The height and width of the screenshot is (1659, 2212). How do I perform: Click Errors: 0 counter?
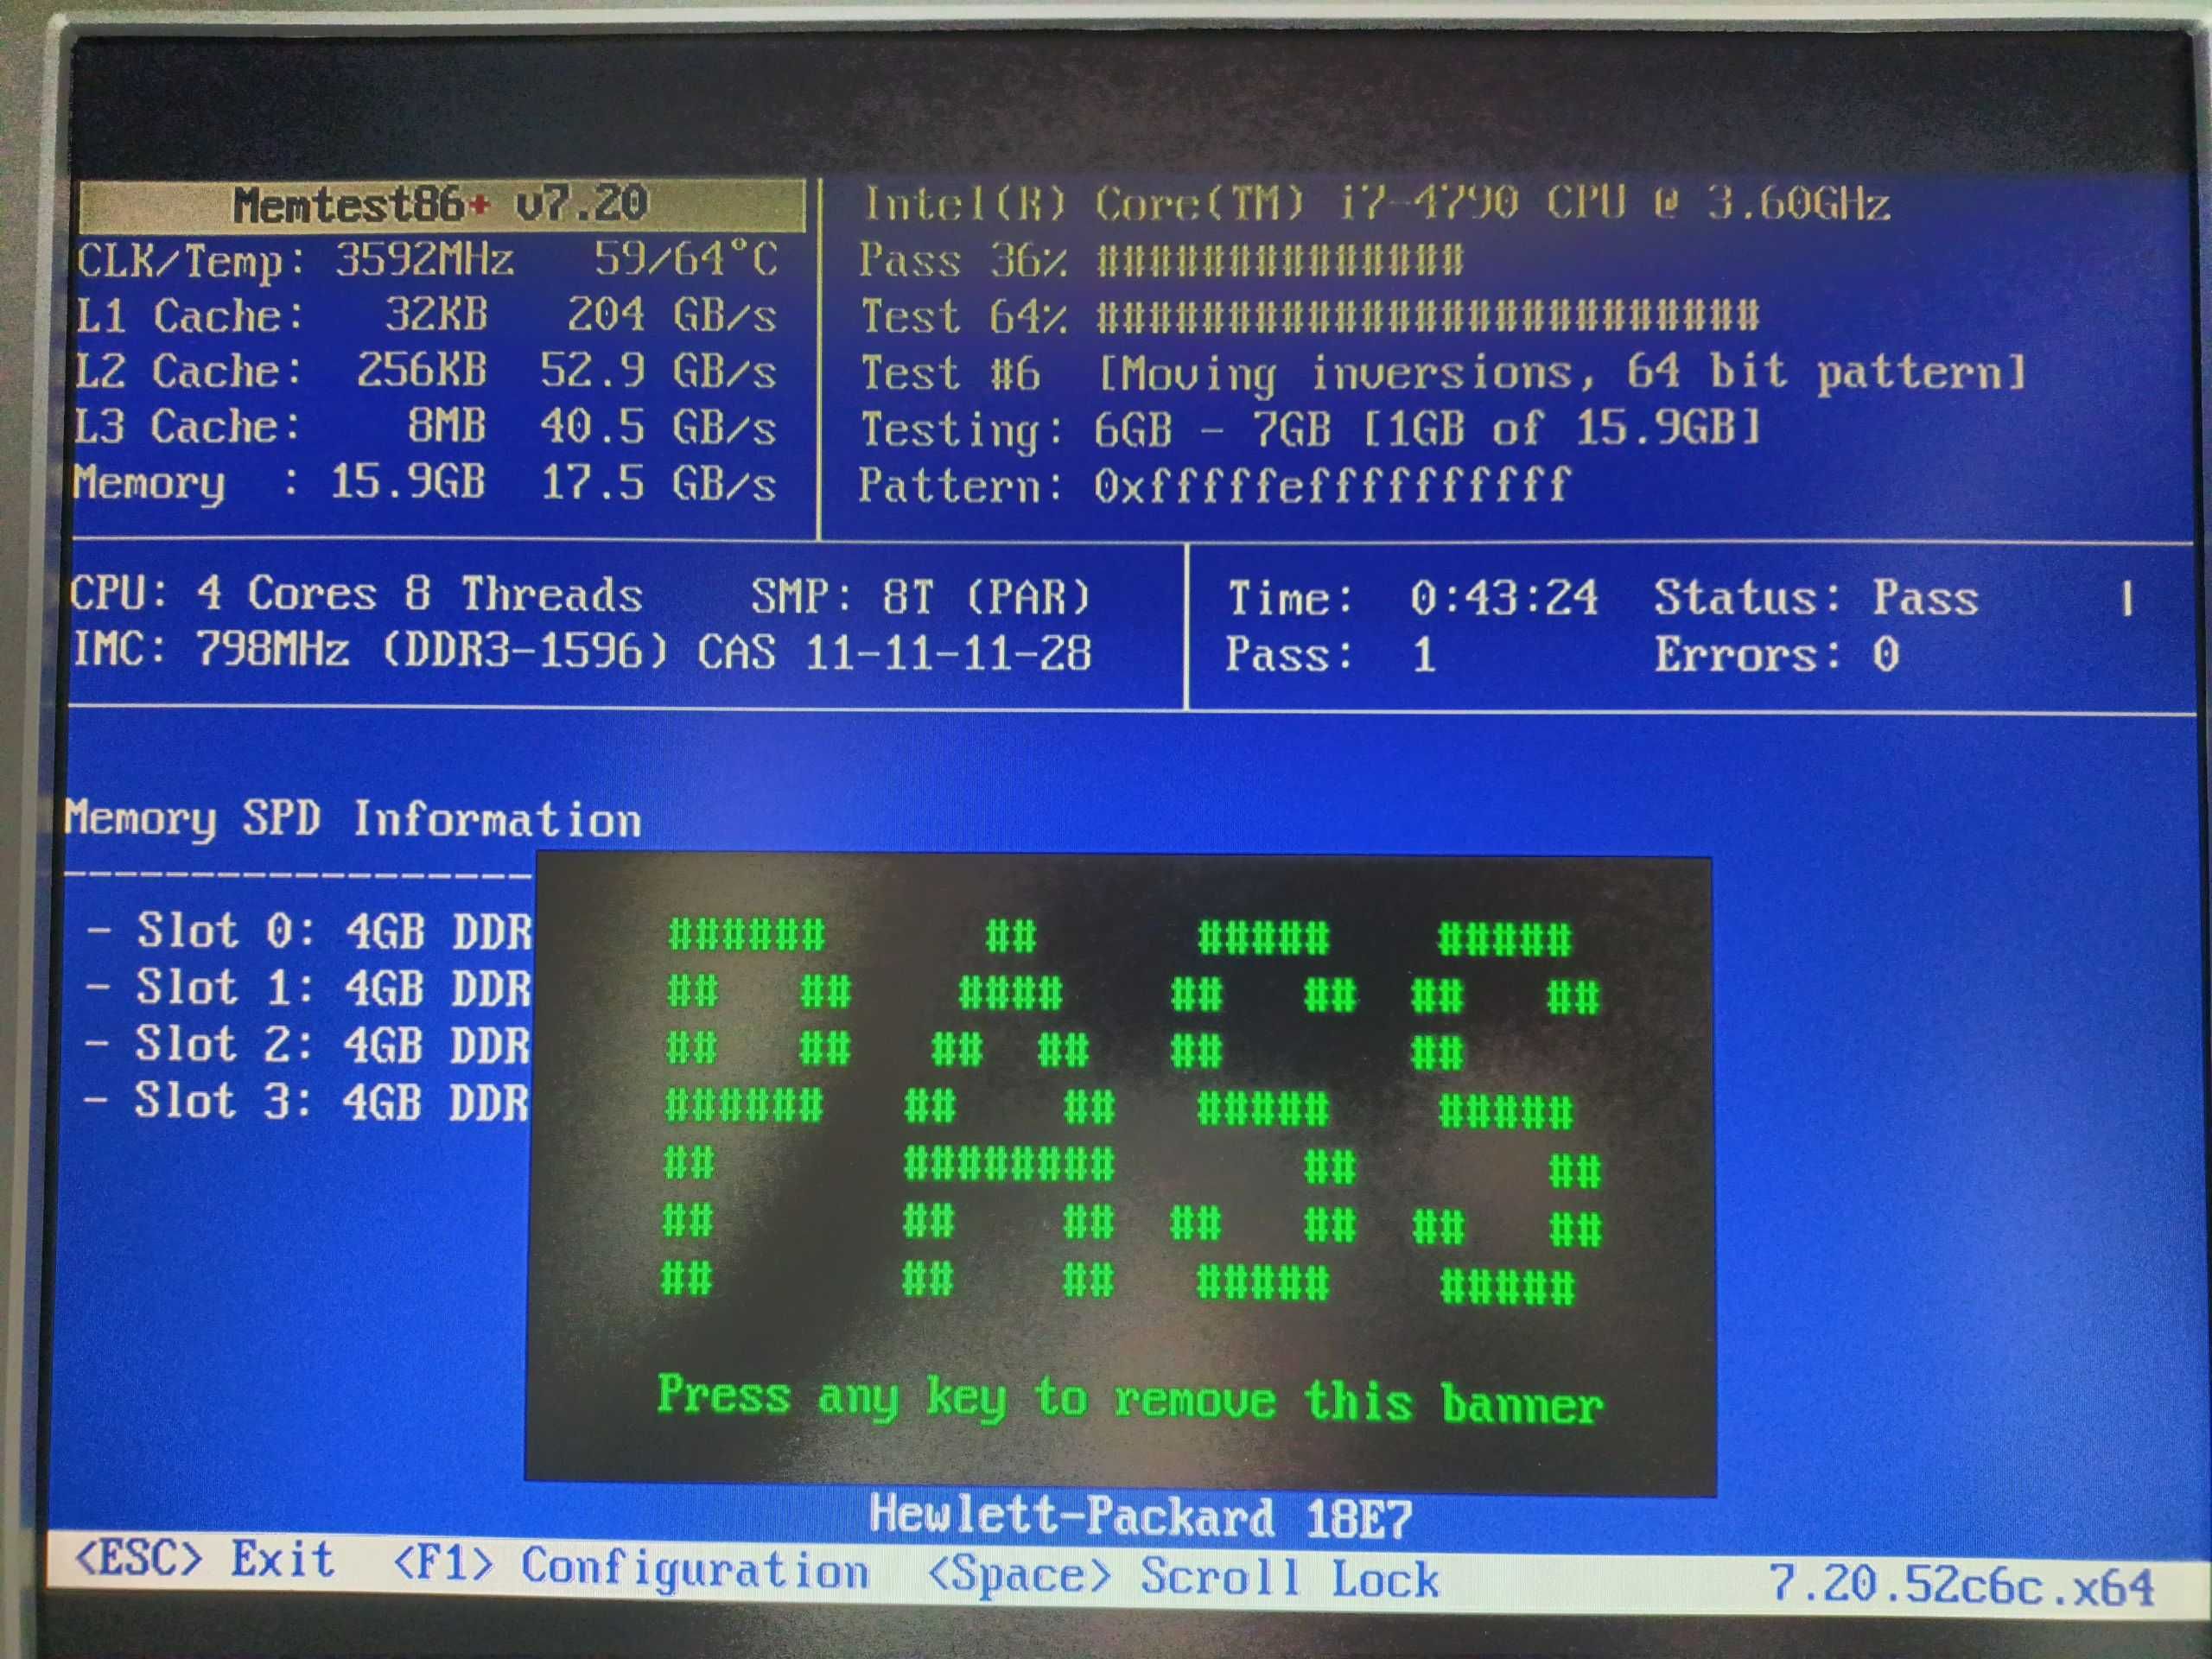tap(1776, 655)
